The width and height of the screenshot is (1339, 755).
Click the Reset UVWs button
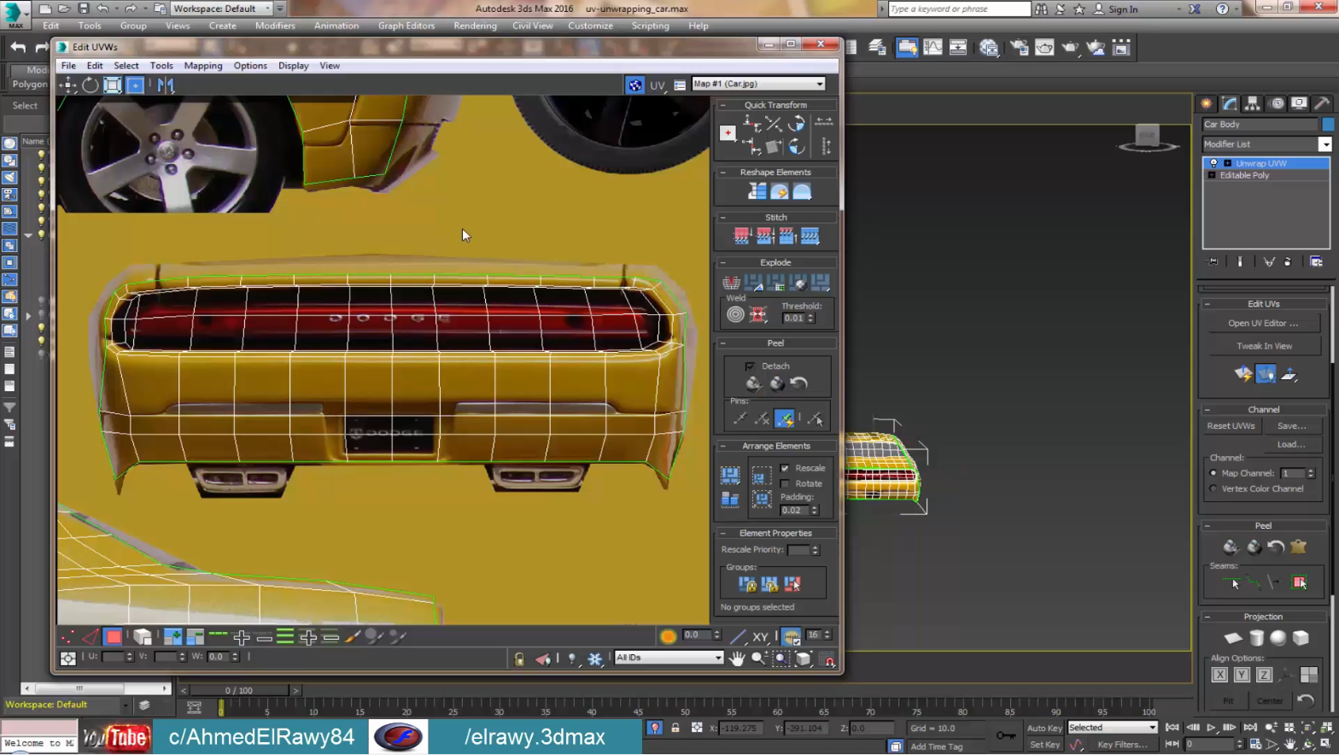tap(1231, 426)
